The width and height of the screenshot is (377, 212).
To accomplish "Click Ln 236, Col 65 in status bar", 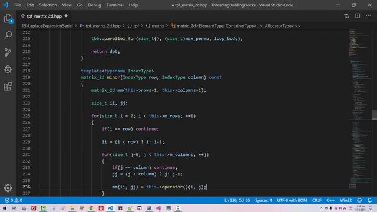I will [x=237, y=200].
